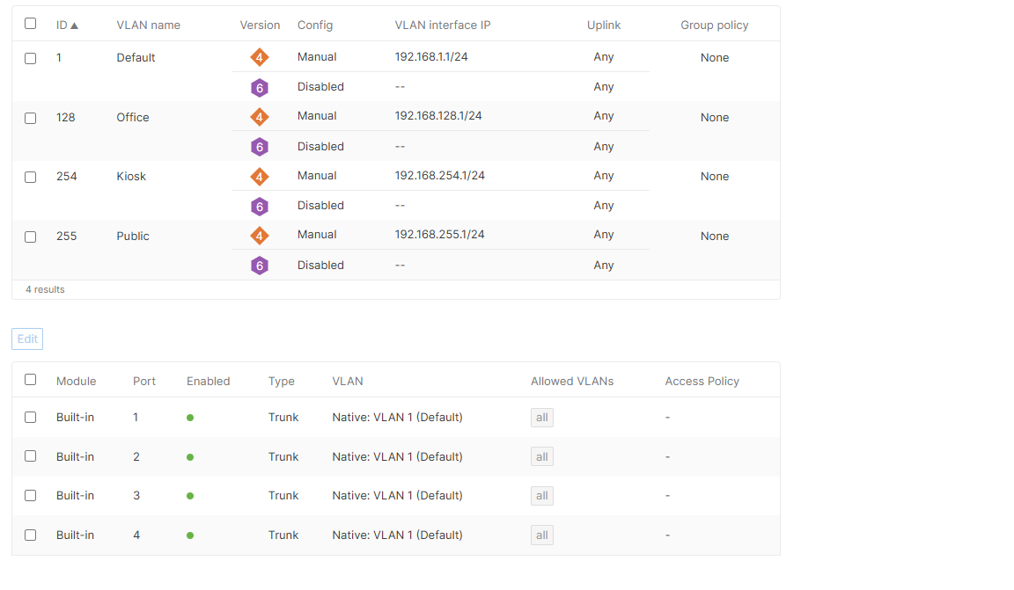The width and height of the screenshot is (1014, 590).
Task: Check the checkbox for the Office VLAN row
Action: (30, 117)
